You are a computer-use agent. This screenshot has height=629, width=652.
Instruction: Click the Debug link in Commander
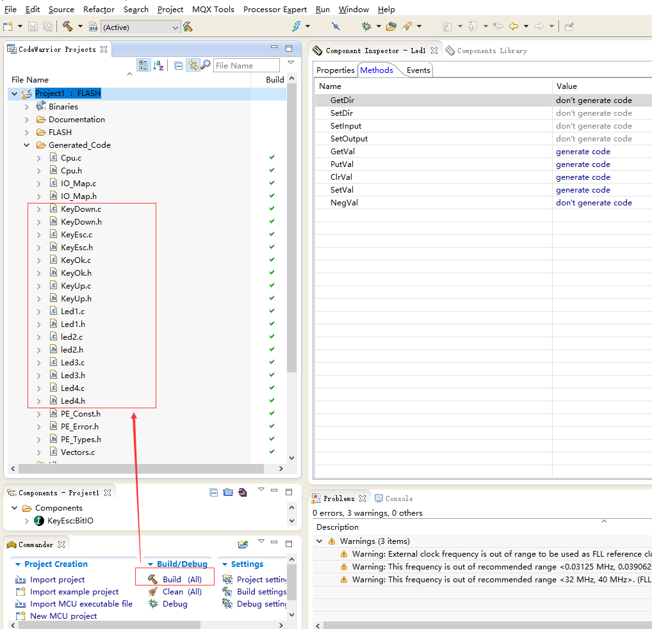tap(168, 603)
